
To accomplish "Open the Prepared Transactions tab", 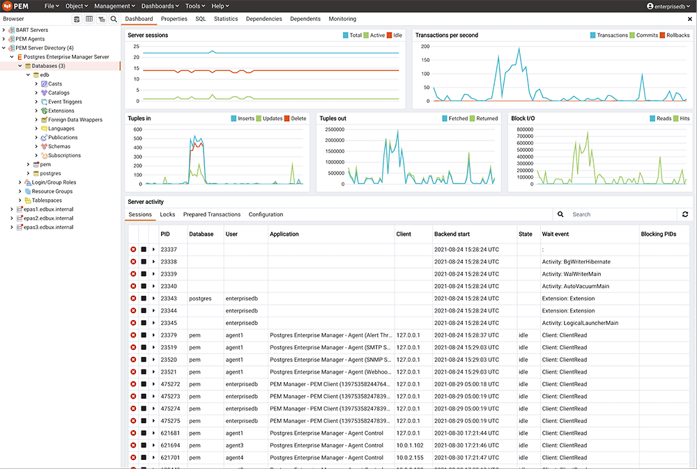I will [x=212, y=214].
